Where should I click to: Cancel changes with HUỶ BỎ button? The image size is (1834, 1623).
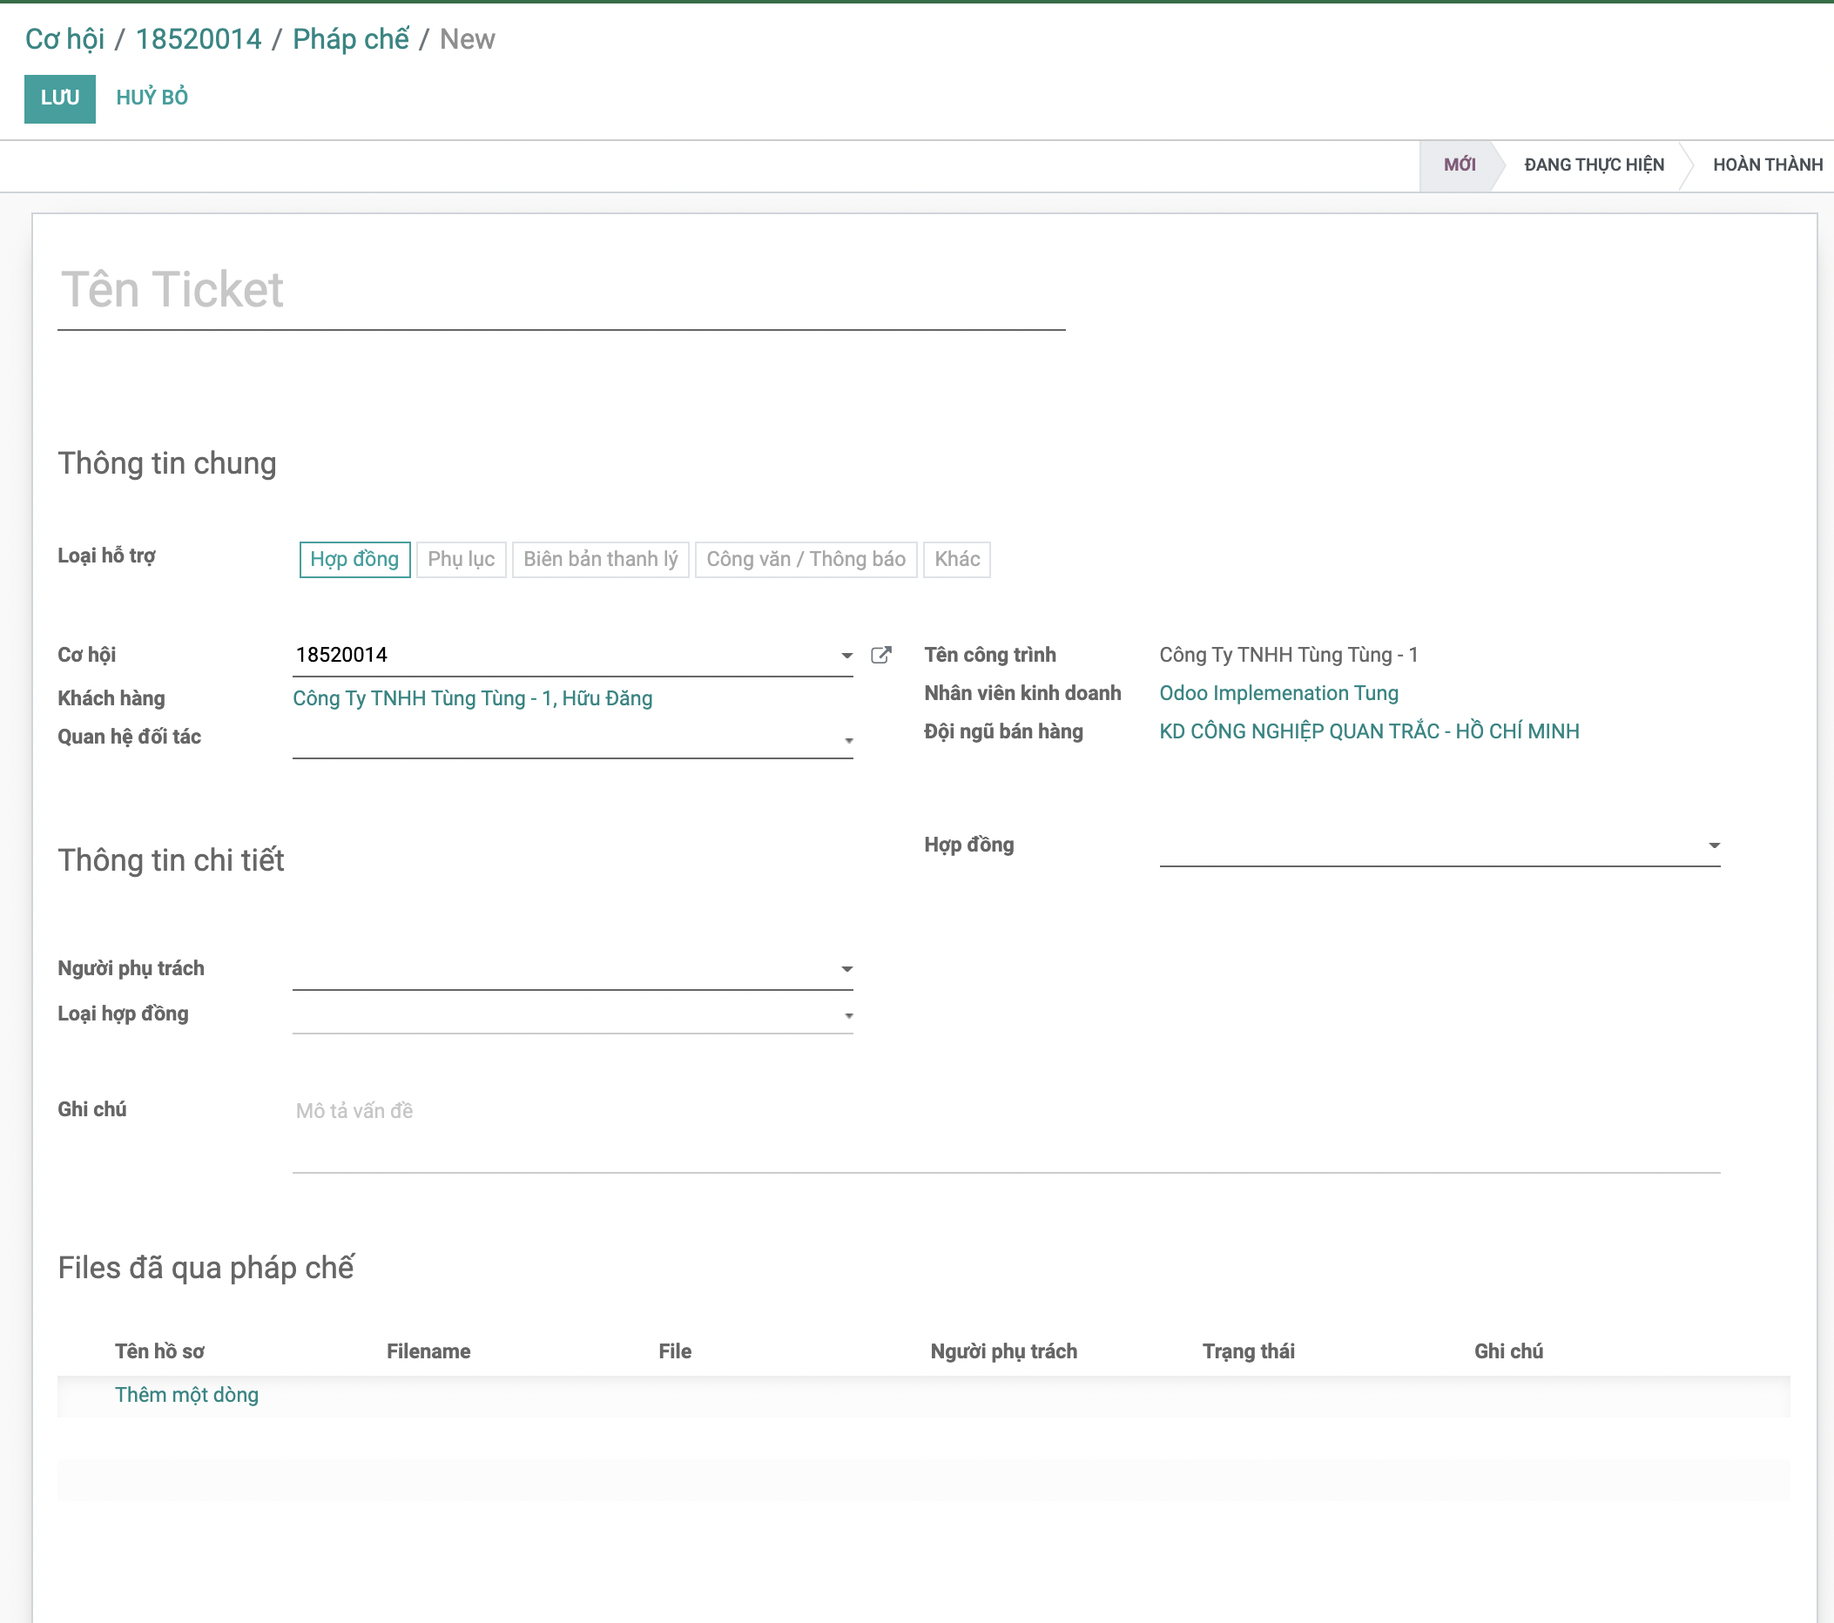(x=151, y=98)
